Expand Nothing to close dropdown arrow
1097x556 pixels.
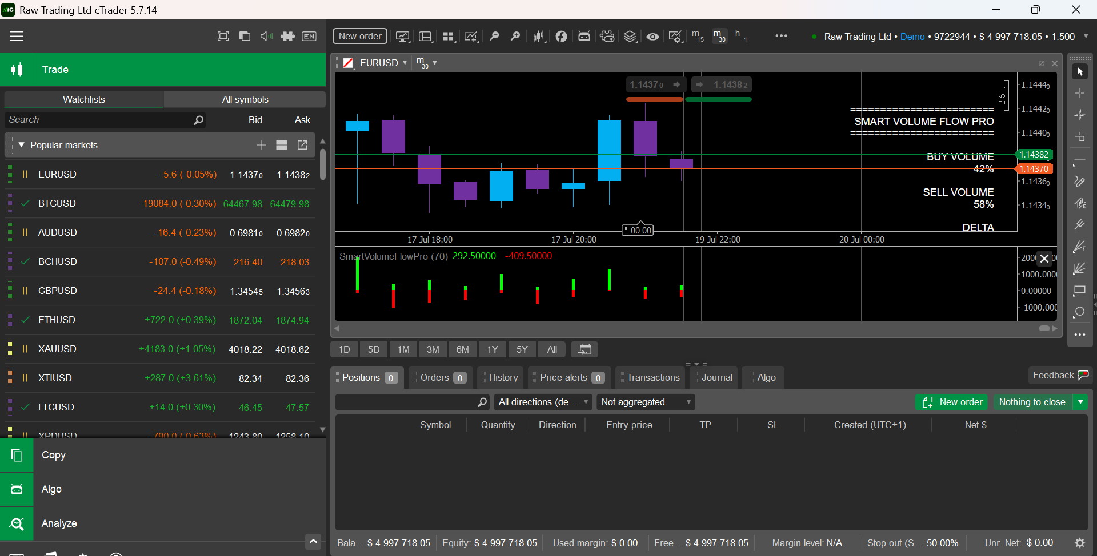[x=1080, y=402]
